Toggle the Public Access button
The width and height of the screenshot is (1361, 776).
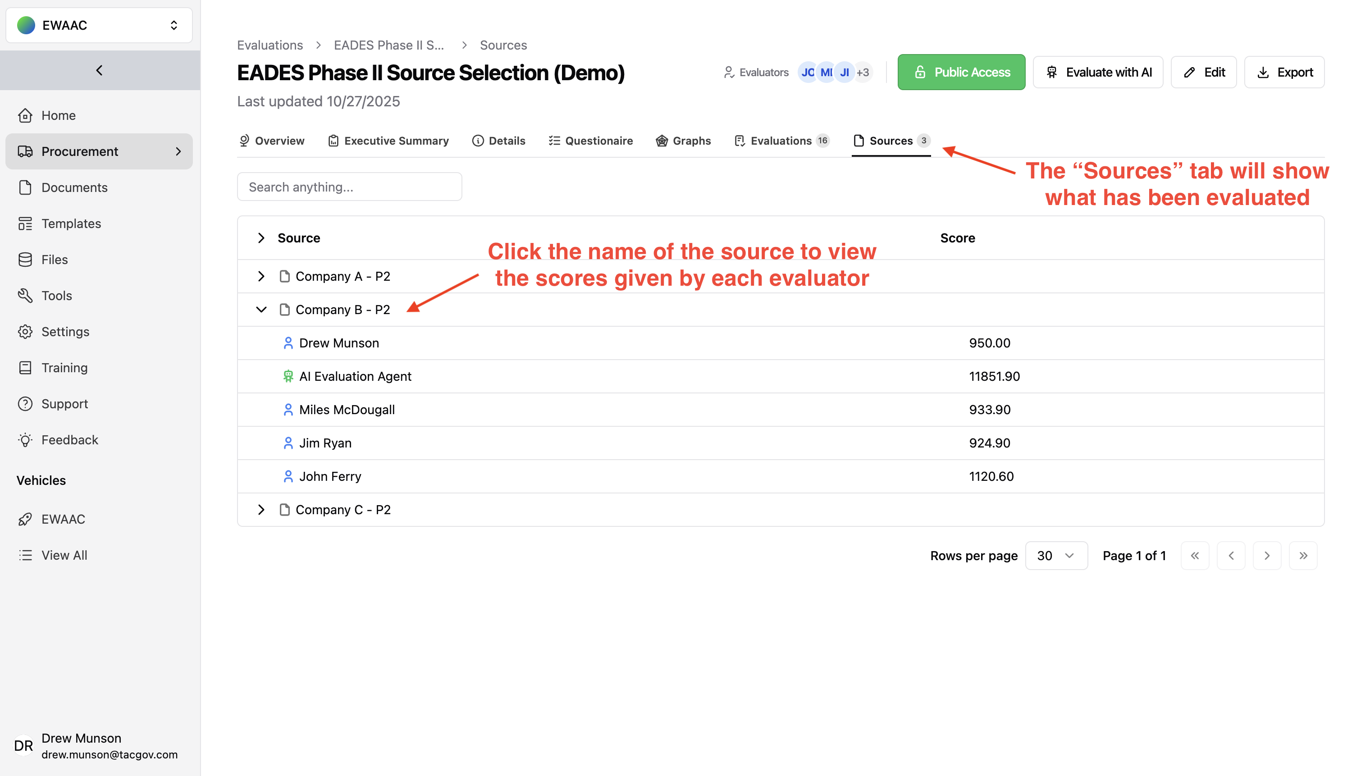click(x=961, y=72)
